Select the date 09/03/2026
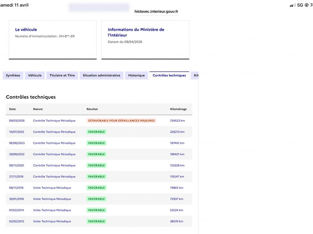Image resolution: width=313 pixels, height=234 pixels. click(17, 121)
